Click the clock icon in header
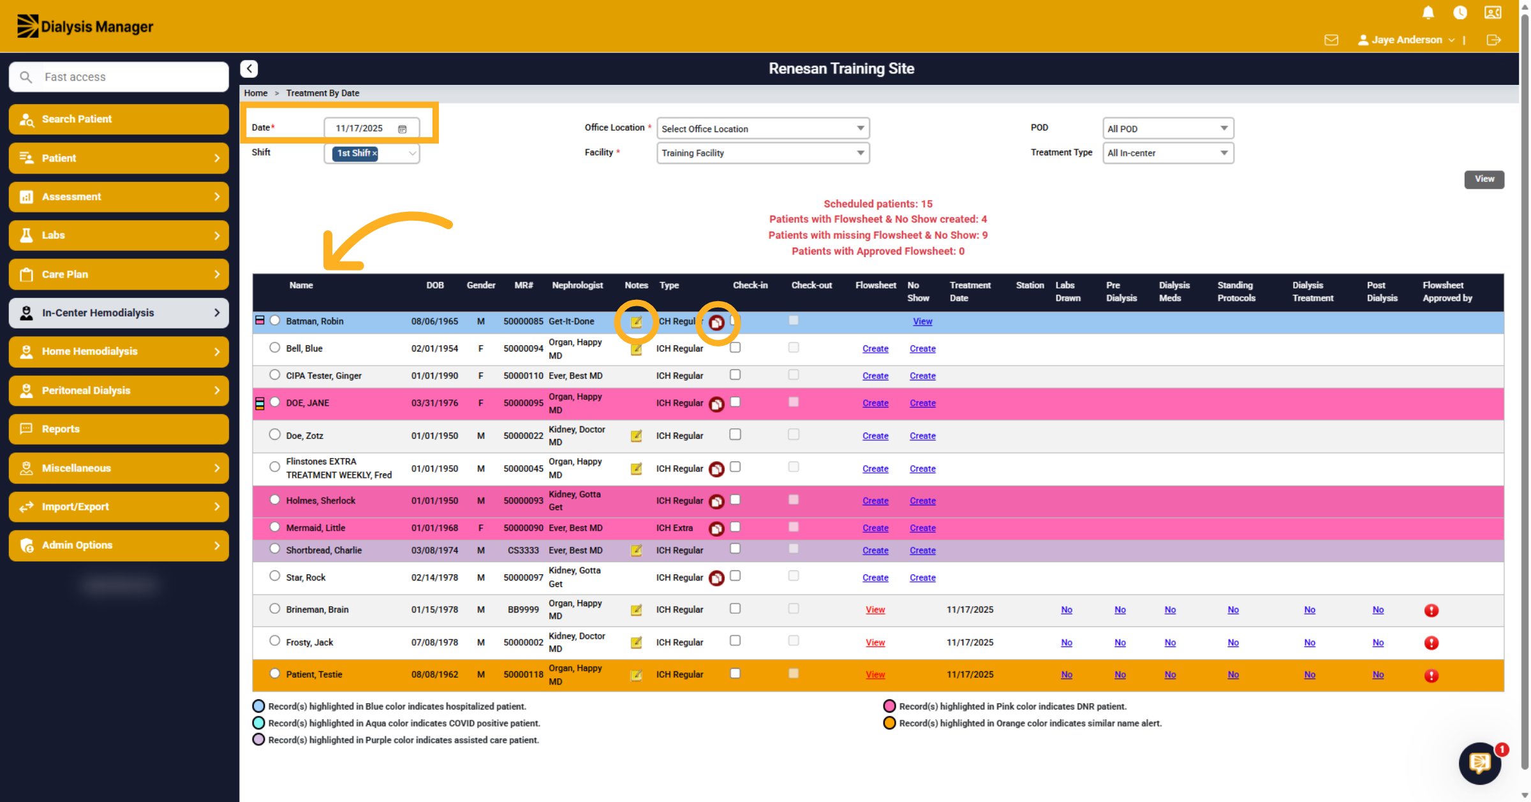This screenshot has width=1531, height=802. [x=1460, y=12]
